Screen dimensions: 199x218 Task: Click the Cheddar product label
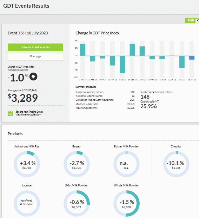[176, 146]
